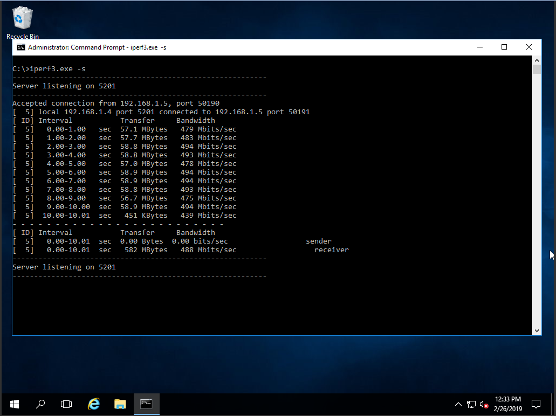Click the 1.00-2.00 sec row
This screenshot has height=416, width=556.
(125, 138)
